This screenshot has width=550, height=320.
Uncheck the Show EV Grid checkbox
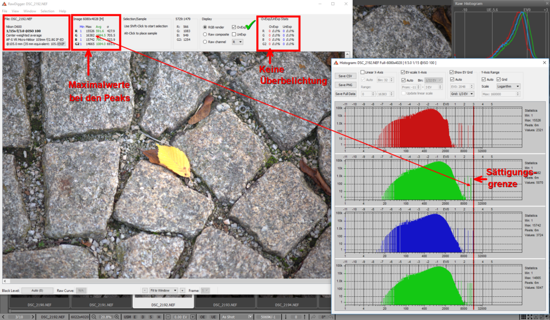451,72
